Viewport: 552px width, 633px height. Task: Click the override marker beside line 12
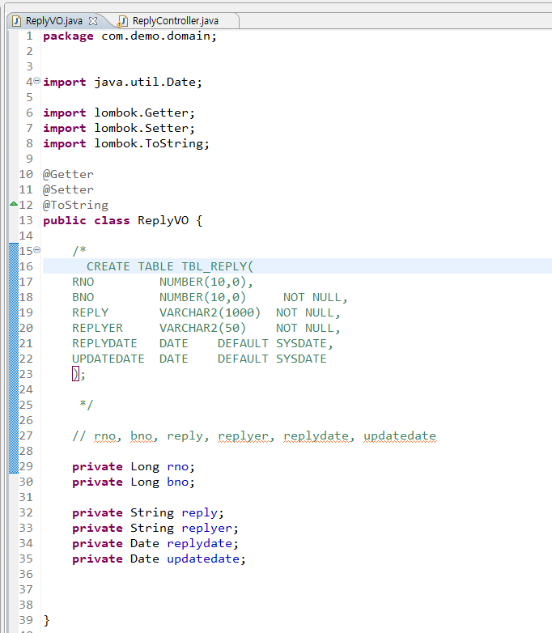pos(13,204)
